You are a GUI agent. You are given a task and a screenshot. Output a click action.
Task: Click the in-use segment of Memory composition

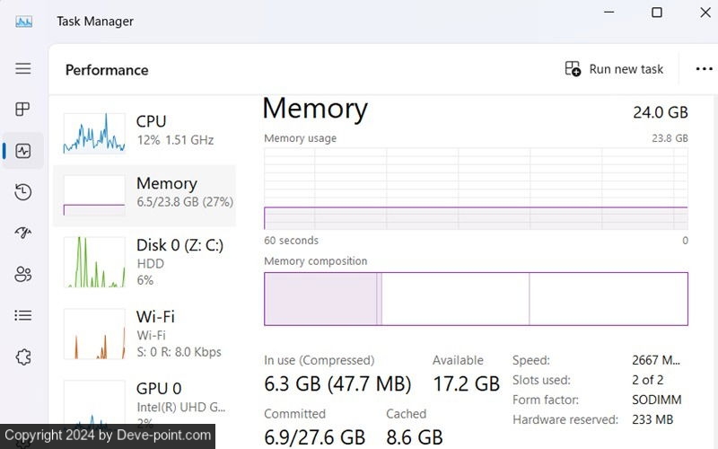tap(320, 299)
